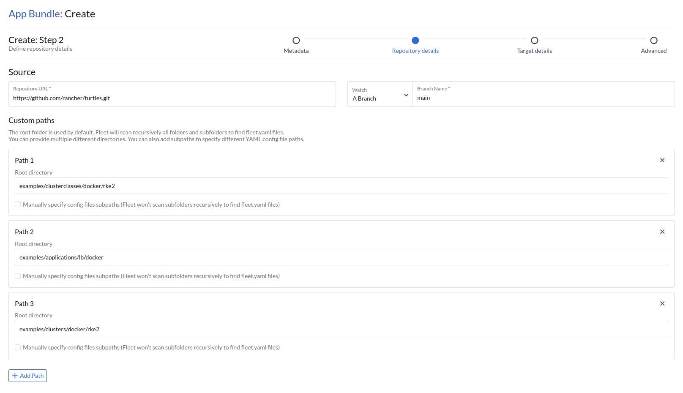683x393 pixels.
Task: Enable manual config subpaths for Path 1
Action: (18, 205)
